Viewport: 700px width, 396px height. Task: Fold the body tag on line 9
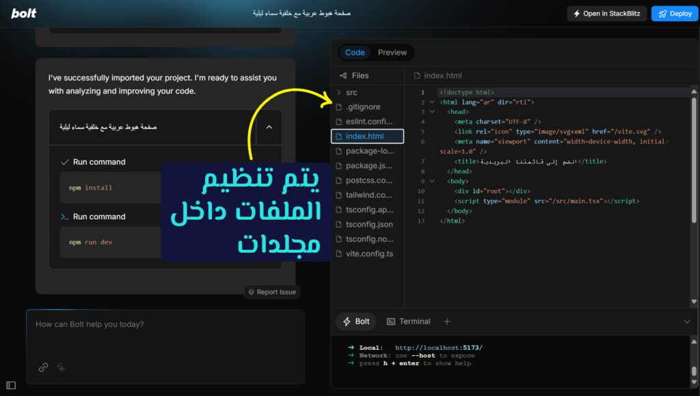pyautogui.click(x=432, y=181)
